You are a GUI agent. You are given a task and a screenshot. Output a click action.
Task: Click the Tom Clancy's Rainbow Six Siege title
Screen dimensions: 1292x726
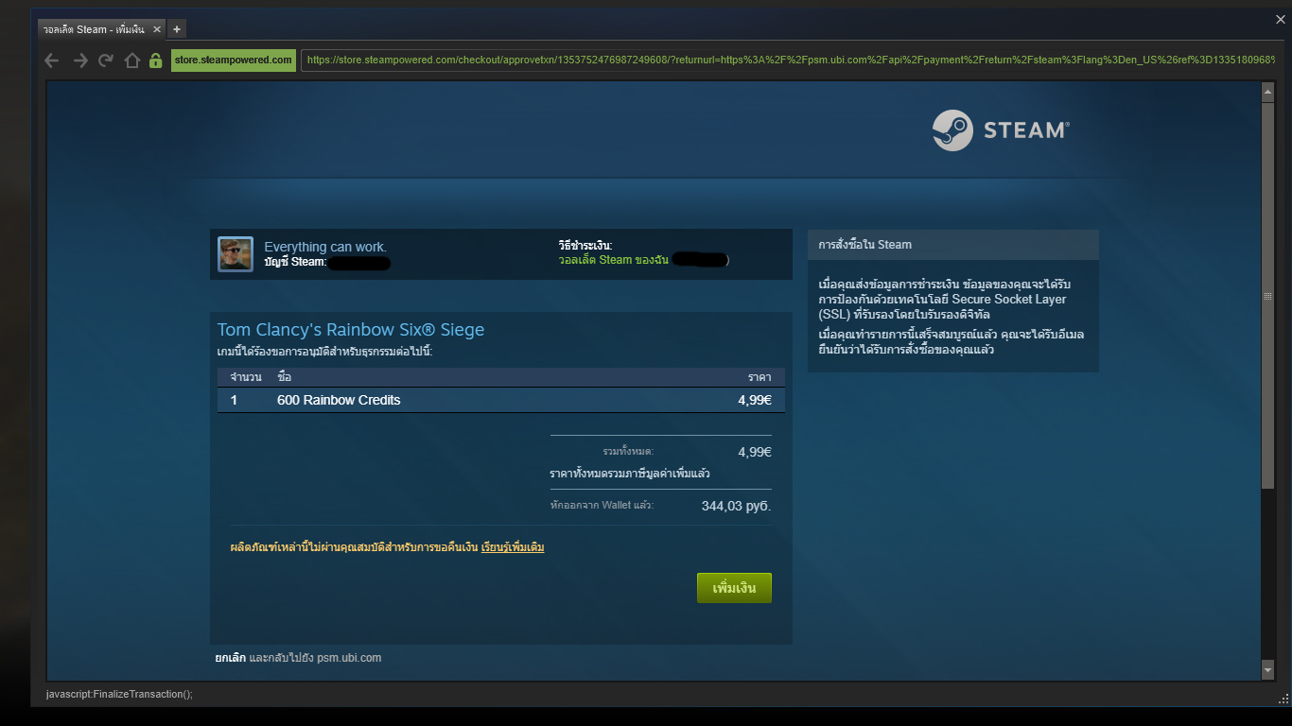click(x=351, y=330)
